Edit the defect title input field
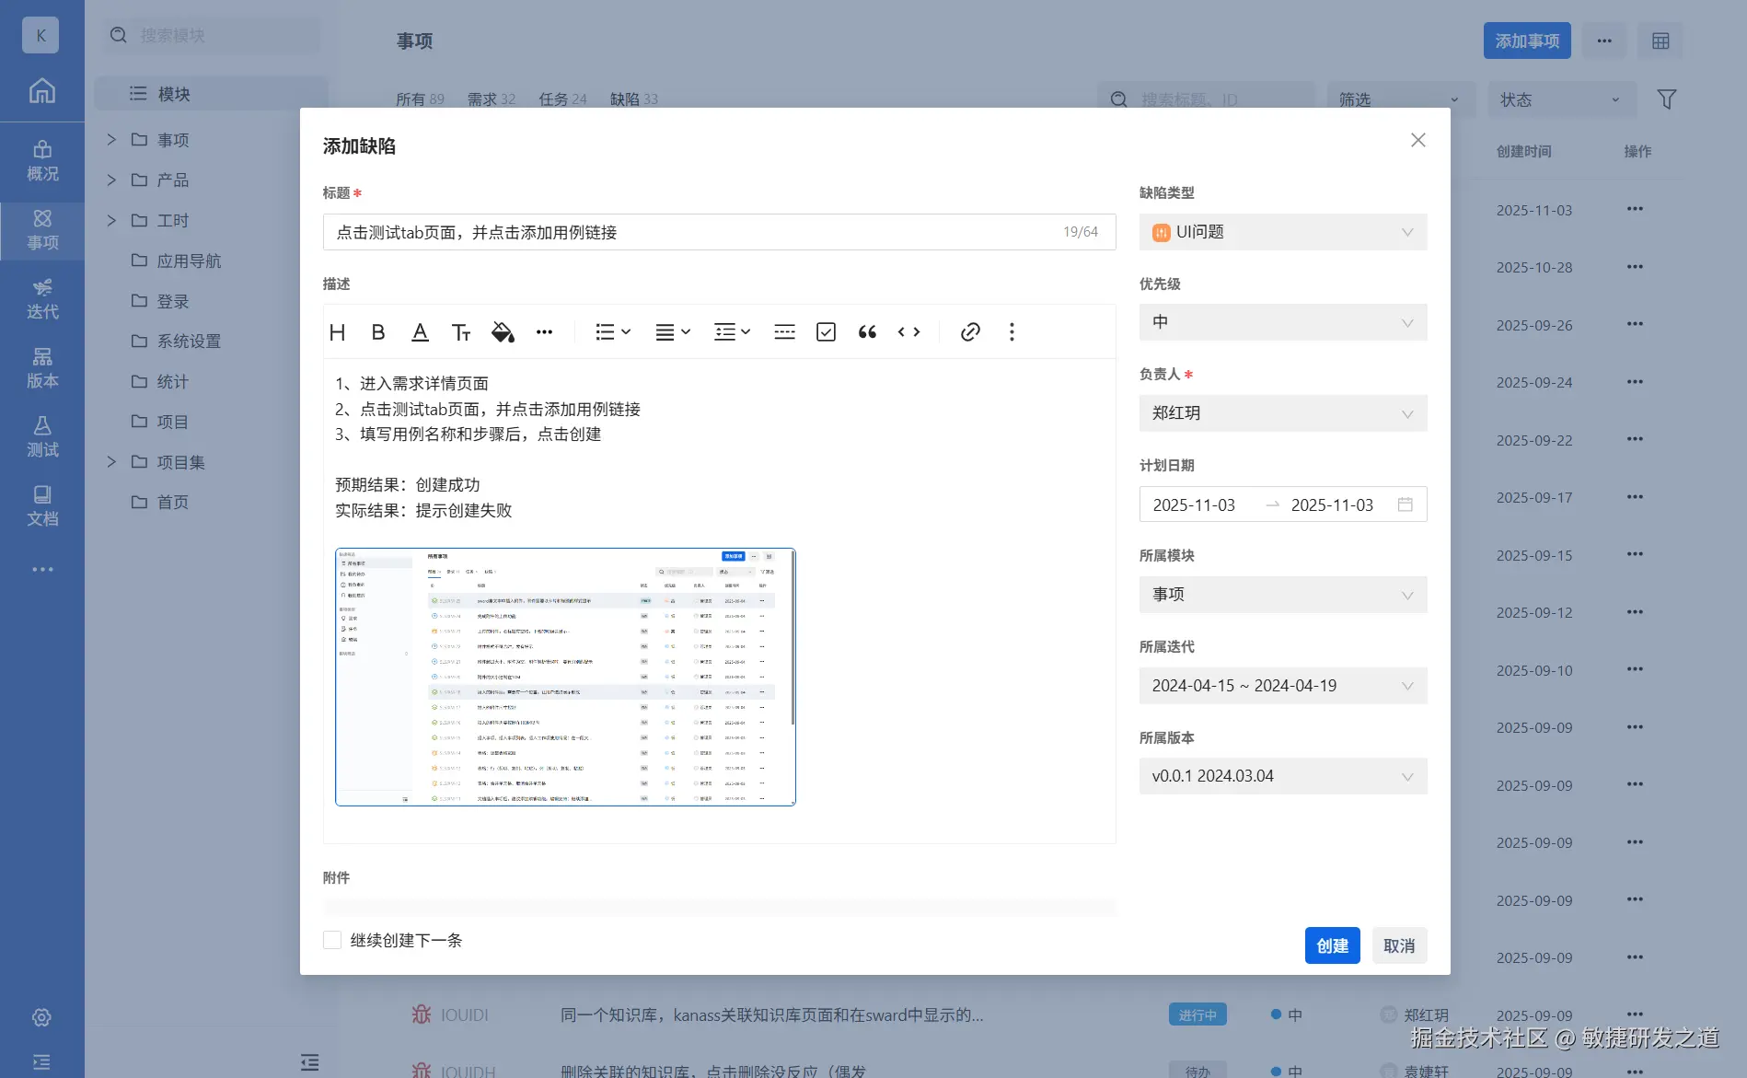Image resolution: width=1747 pixels, height=1078 pixels. coord(719,232)
